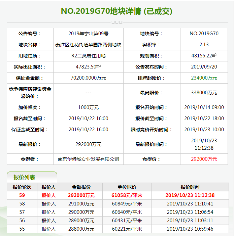Click quote time 2019/10/23 11:06:54
234x236 pixels.
(190, 212)
